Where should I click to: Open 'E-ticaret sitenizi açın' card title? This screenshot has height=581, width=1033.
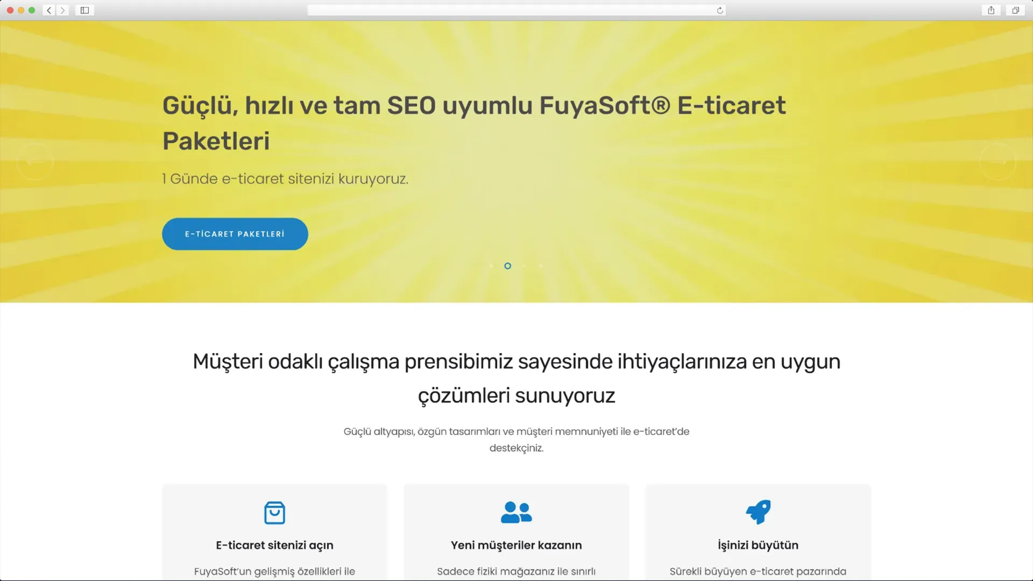(274, 545)
